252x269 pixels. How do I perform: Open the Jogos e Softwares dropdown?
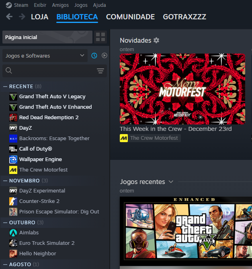pos(45,56)
